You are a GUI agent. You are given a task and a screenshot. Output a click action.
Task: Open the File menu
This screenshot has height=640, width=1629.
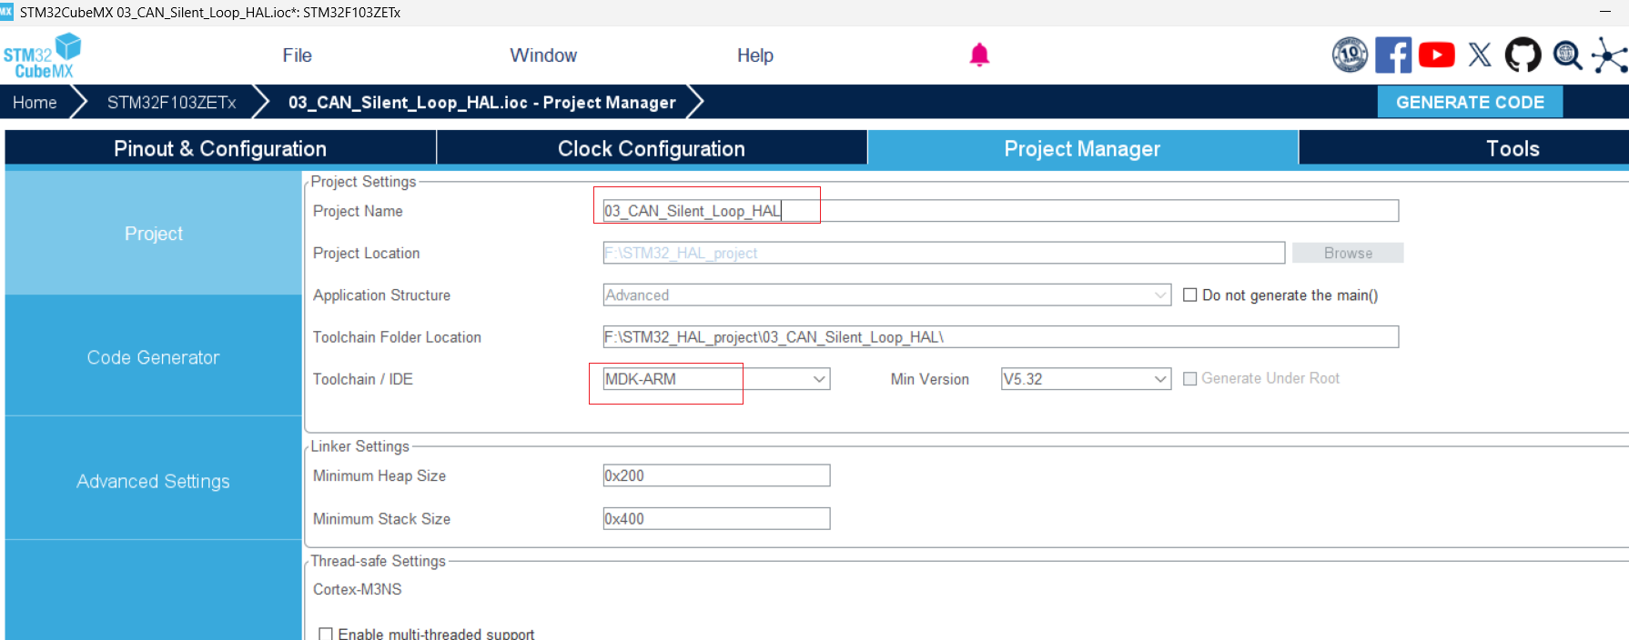click(x=297, y=55)
